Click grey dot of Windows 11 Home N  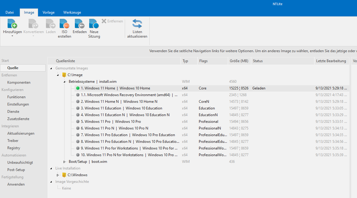point(78,102)
